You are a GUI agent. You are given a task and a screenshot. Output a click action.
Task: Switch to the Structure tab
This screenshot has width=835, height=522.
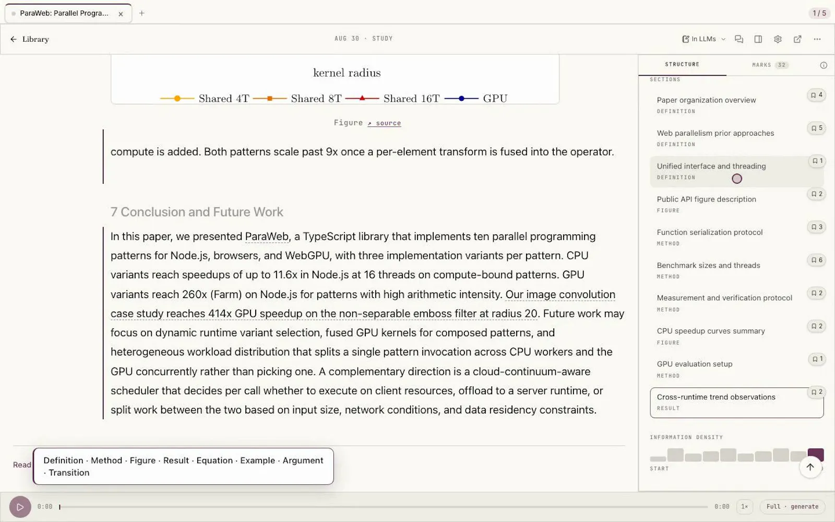click(x=682, y=65)
